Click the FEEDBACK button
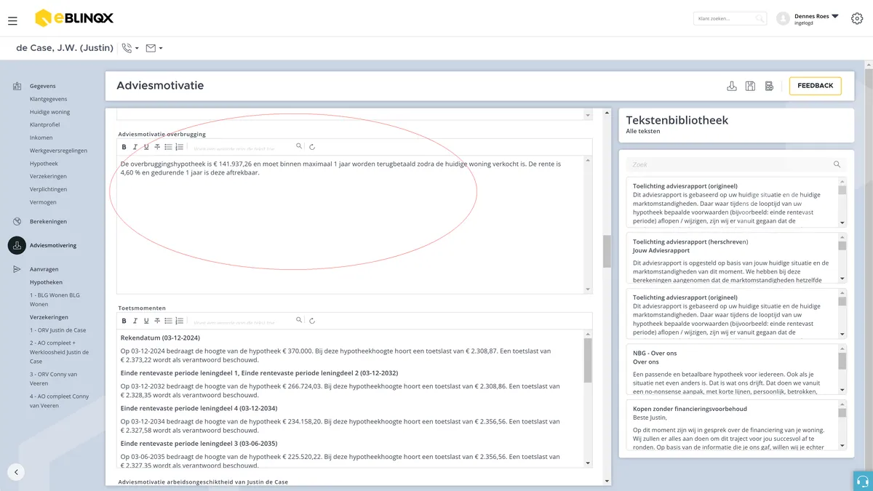The width and height of the screenshot is (873, 491). (815, 86)
